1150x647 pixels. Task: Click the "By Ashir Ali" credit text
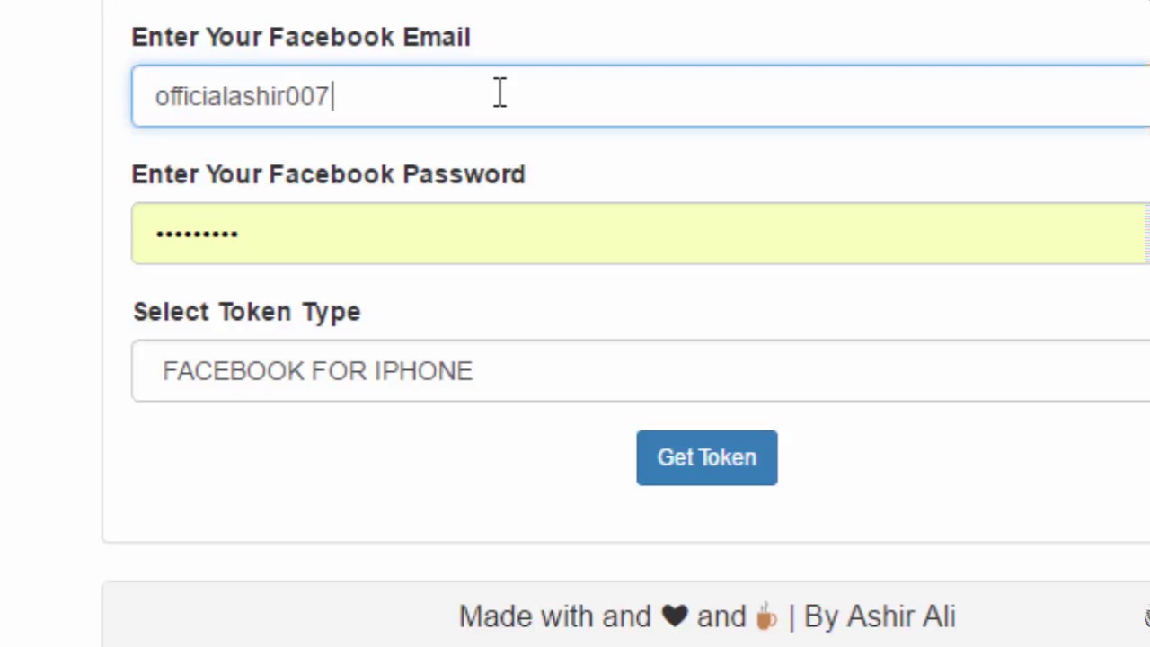(x=880, y=616)
